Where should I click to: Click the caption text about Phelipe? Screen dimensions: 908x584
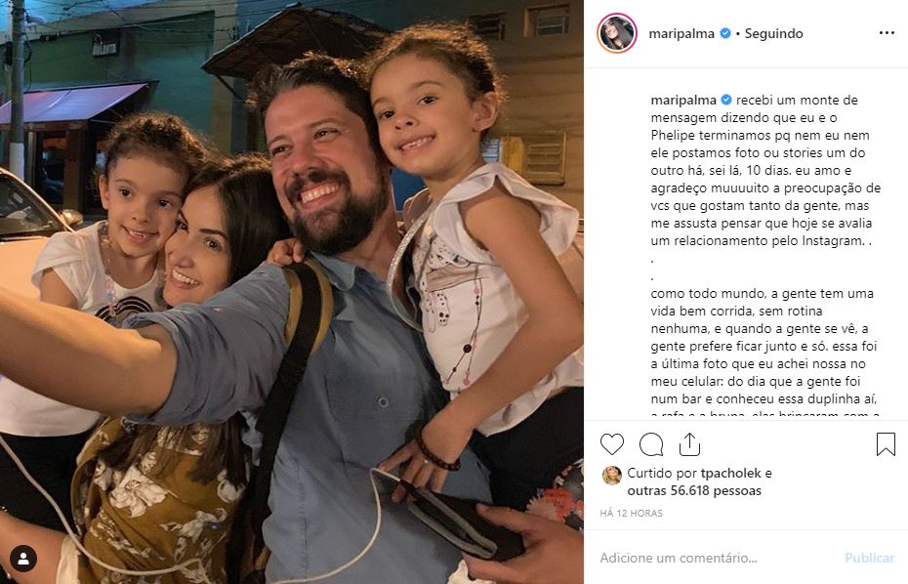click(765, 170)
